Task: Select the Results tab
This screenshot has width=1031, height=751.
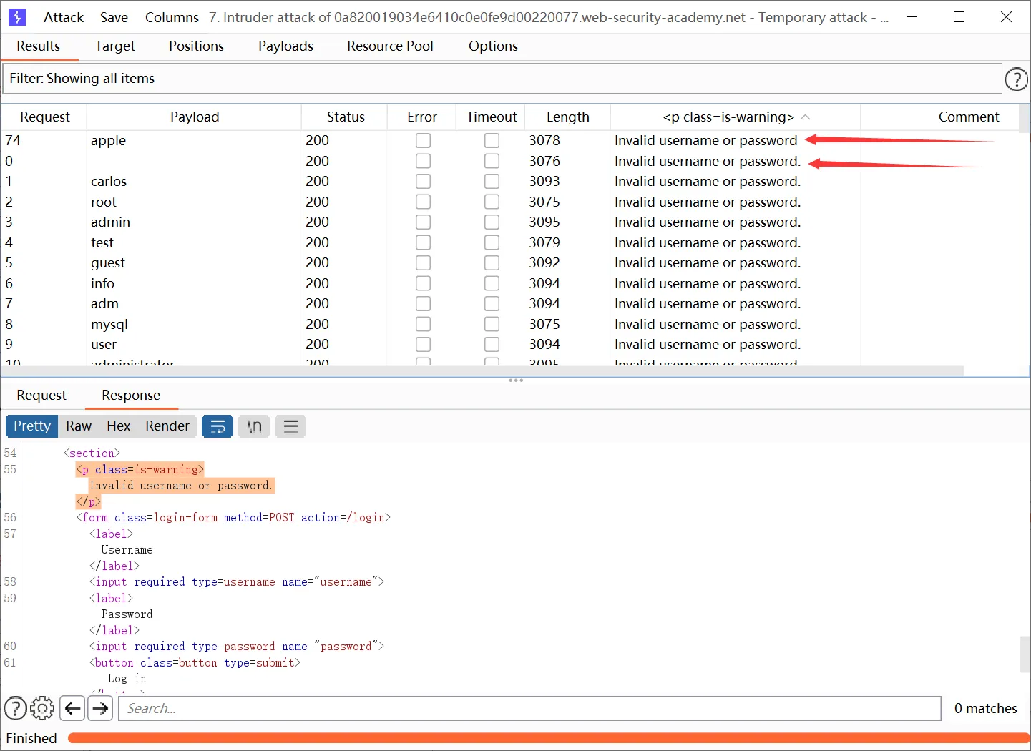Action: pyautogui.click(x=39, y=46)
